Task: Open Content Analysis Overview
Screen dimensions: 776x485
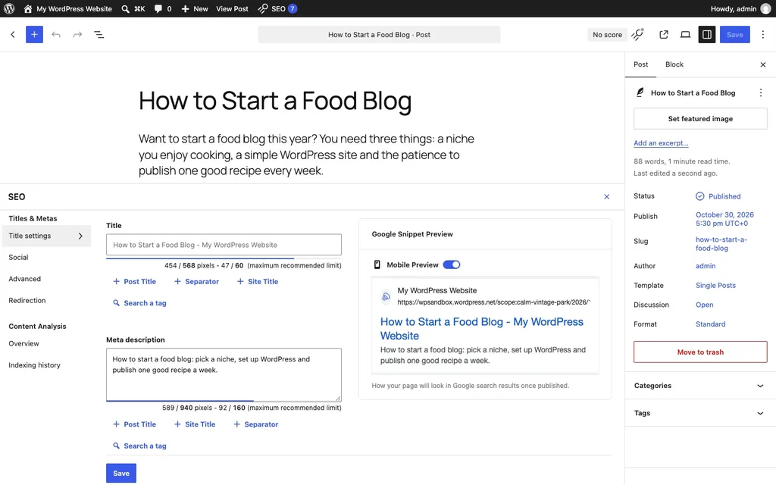Action: pyautogui.click(x=23, y=343)
